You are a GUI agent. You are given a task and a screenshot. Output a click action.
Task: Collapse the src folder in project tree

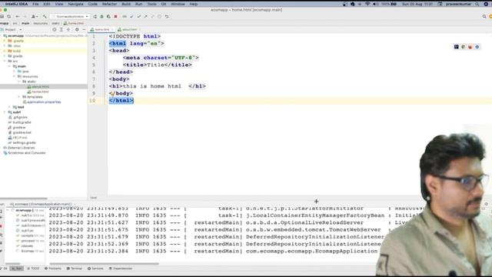click(x=5, y=62)
